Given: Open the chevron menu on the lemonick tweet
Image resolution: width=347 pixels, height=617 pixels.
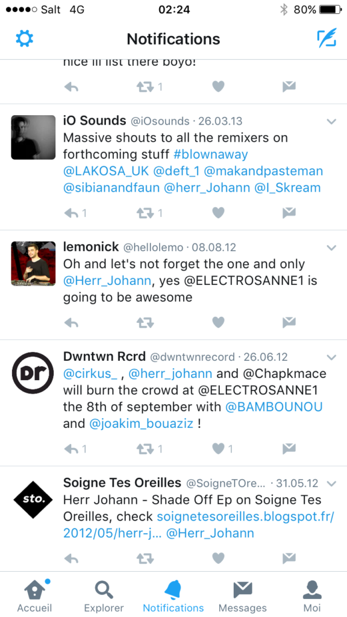Looking at the screenshot, I should [332, 248].
